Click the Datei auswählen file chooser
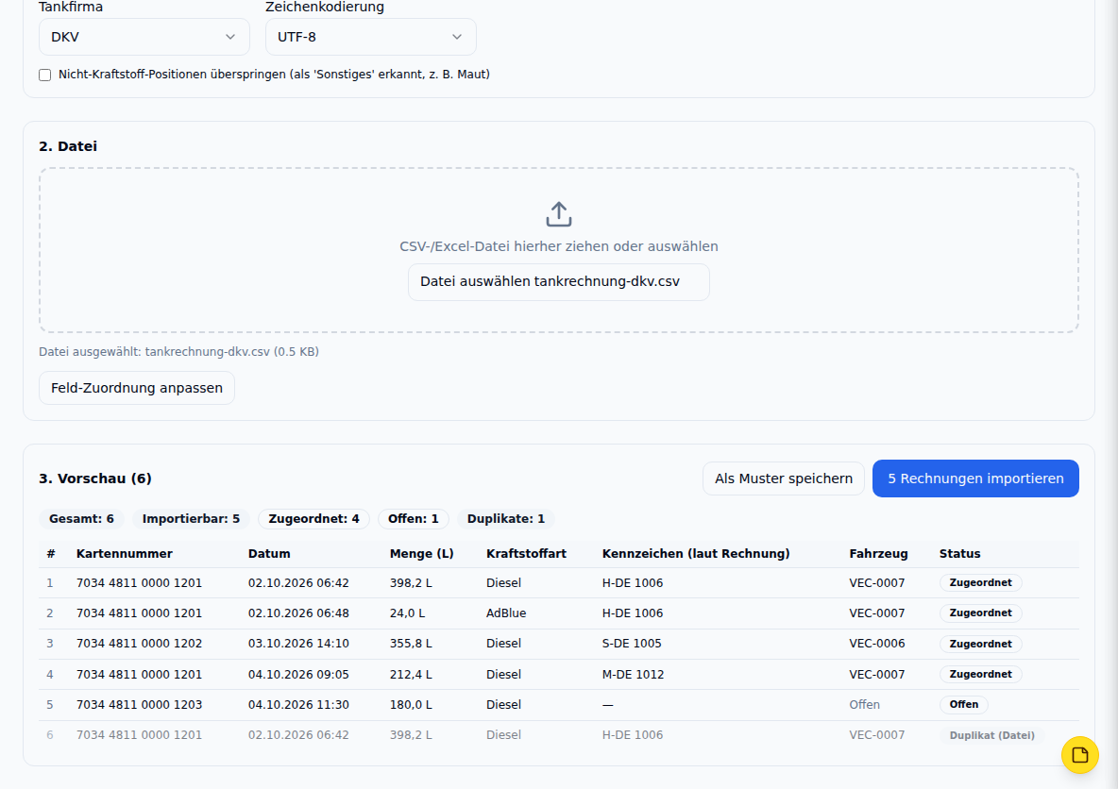Screen dimensions: 1118x789 (559, 281)
